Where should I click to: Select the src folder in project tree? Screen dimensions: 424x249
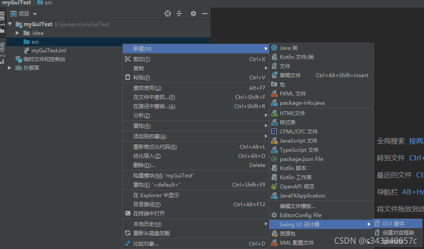click(109, 42)
